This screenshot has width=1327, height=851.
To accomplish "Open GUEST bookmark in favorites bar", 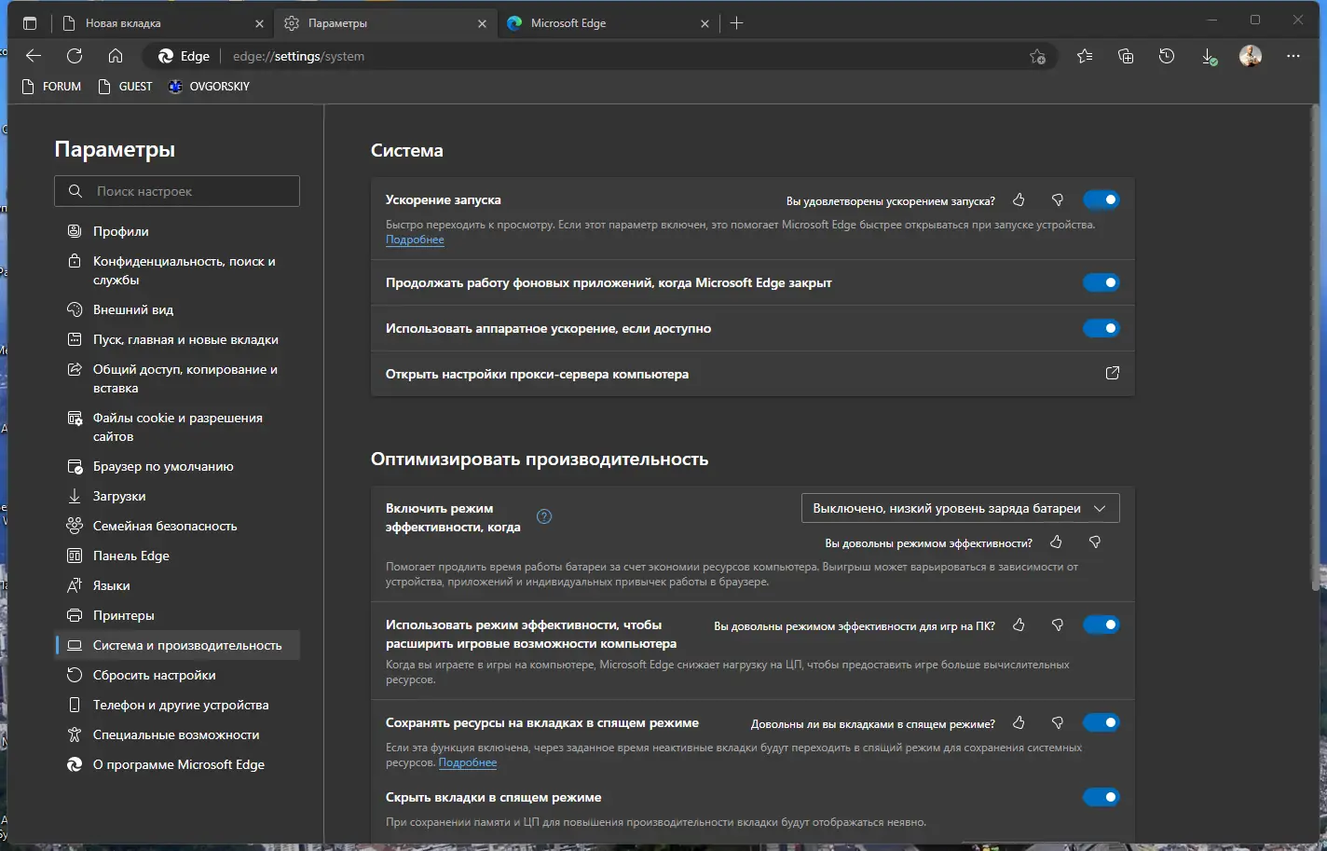I will click(126, 87).
